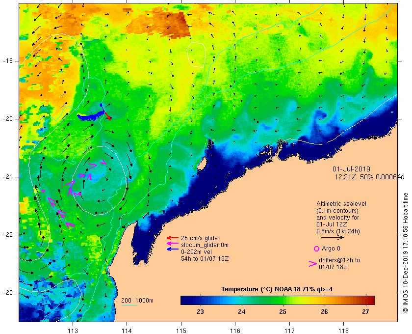Click the -23 latitude axis label
The height and width of the screenshot is (334, 412).
[8, 293]
